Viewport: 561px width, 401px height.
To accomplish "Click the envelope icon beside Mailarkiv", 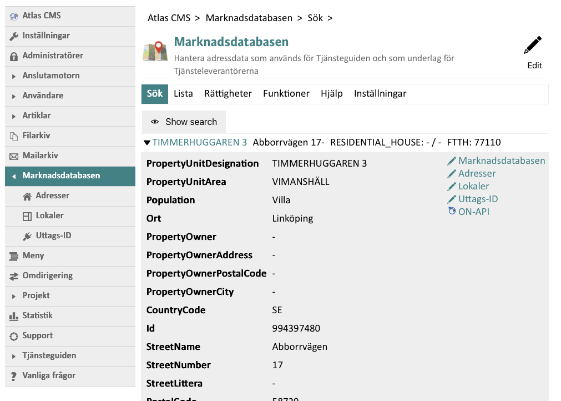I will pos(14,156).
